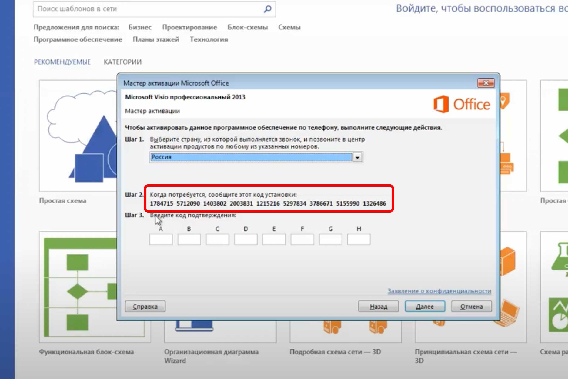Click confirmation code field G
Screen dimensions: 568x379
point(330,239)
